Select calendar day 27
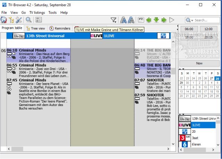Screen dimensions: 222x159 (x=211, y=78)
